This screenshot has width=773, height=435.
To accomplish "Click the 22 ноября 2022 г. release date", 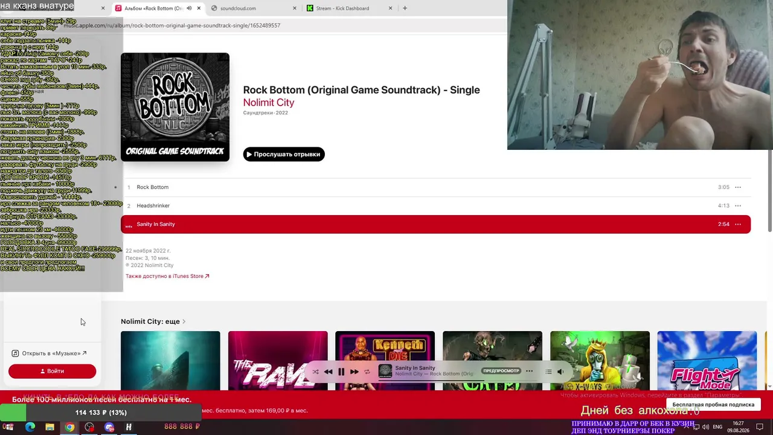I will point(148,251).
